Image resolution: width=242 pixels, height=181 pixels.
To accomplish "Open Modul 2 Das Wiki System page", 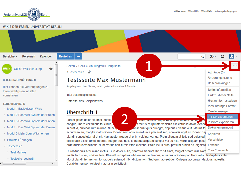I will (31, 115).
